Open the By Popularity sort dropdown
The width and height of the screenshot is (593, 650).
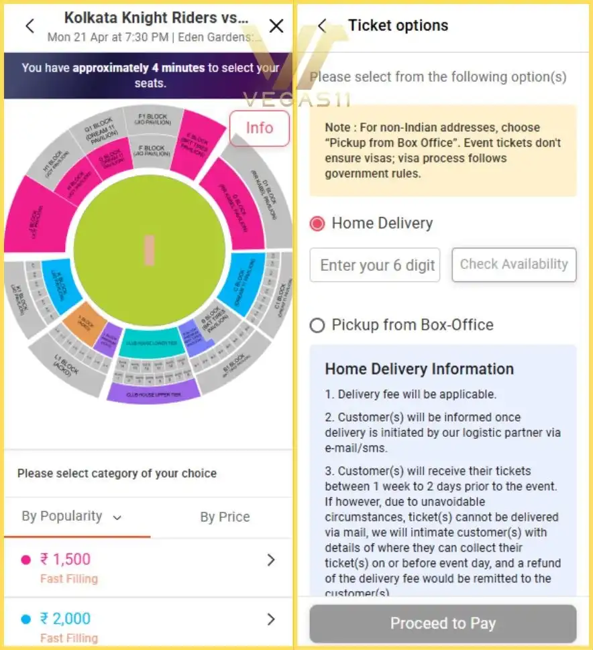[x=72, y=517]
